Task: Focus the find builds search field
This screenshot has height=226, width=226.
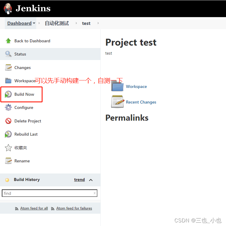Action: [x=49, y=193]
